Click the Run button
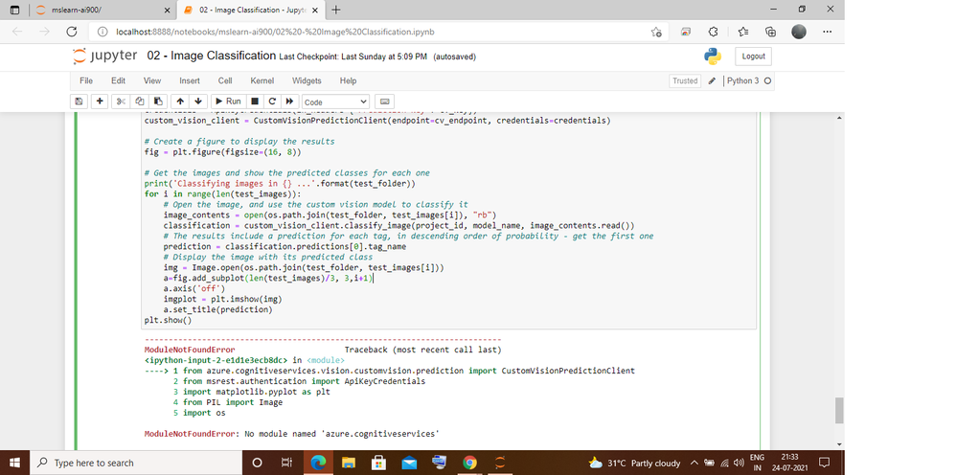956x475 pixels. 228,102
